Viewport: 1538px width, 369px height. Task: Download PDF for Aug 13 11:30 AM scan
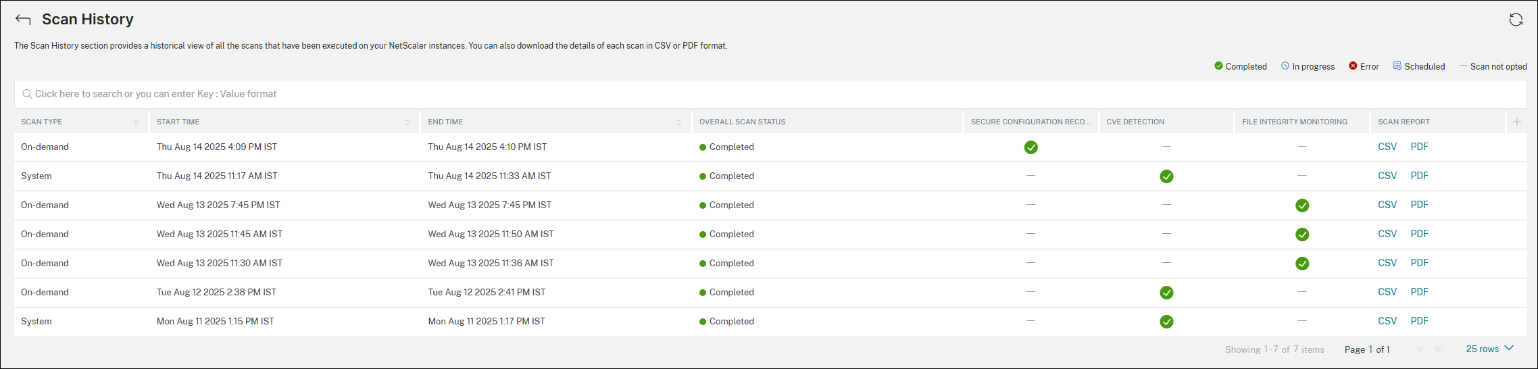(x=1419, y=263)
